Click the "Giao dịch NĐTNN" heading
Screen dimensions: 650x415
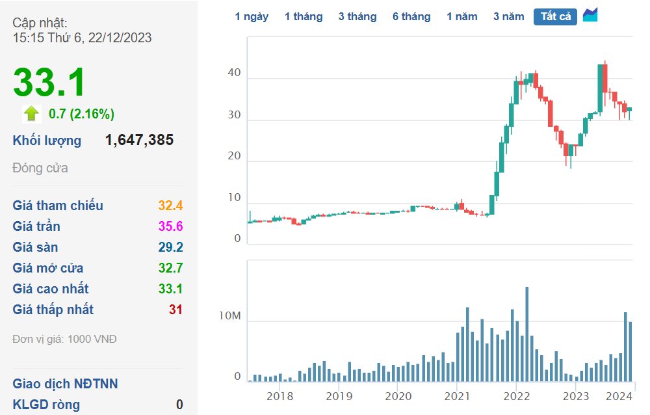tap(65, 384)
